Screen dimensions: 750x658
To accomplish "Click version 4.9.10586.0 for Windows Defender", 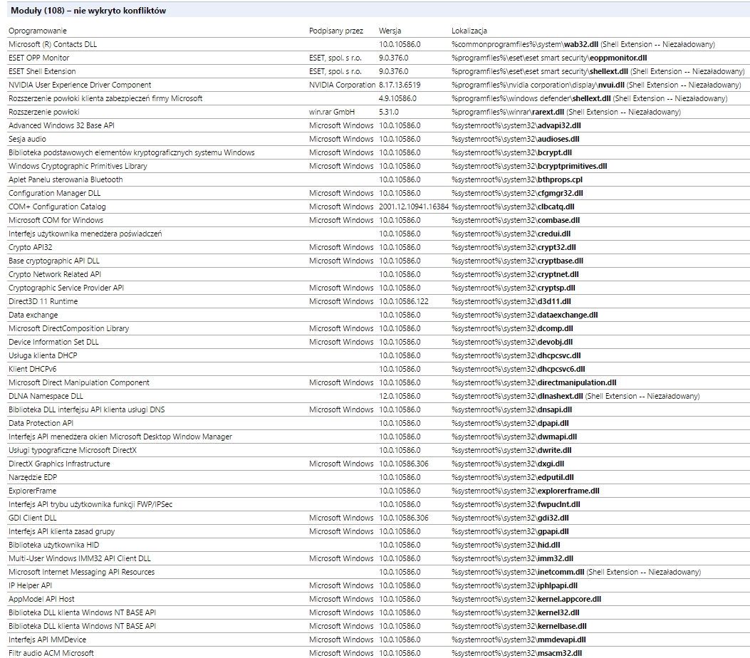I will click(x=397, y=98).
